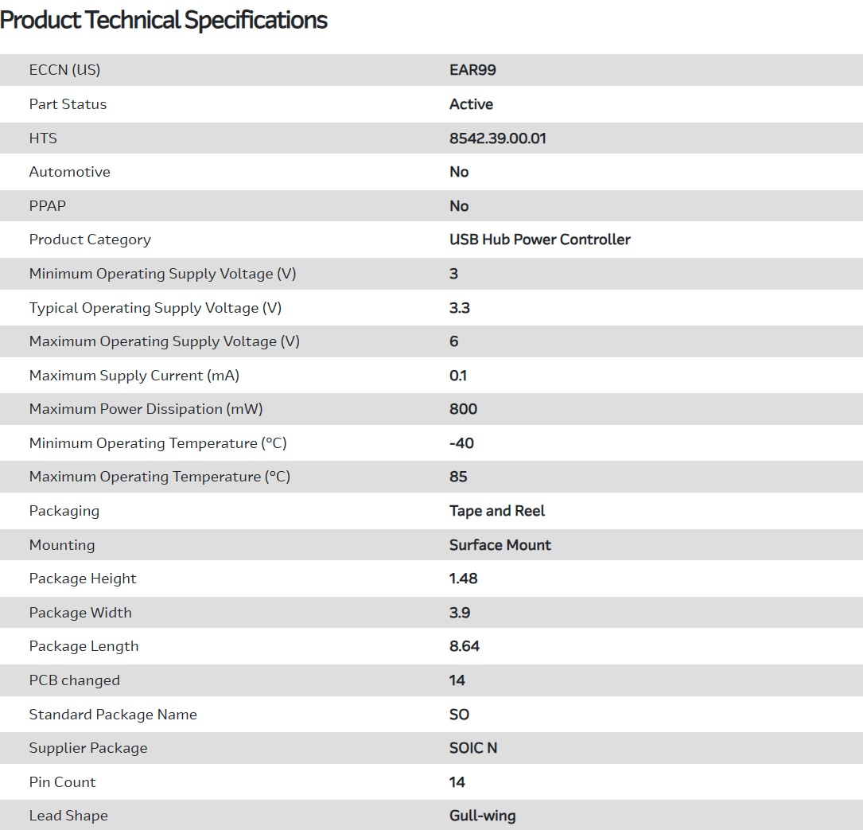Select the Maximum Power Dissipation value 800
This screenshot has height=830, width=863.
[463, 409]
